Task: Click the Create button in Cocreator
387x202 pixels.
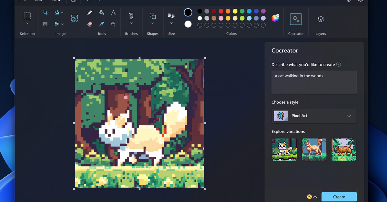Action: tap(339, 197)
